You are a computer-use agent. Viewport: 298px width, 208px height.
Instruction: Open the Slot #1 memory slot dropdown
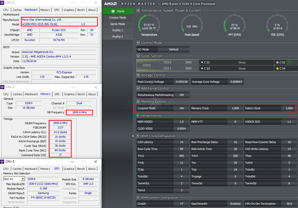tap(22, 179)
